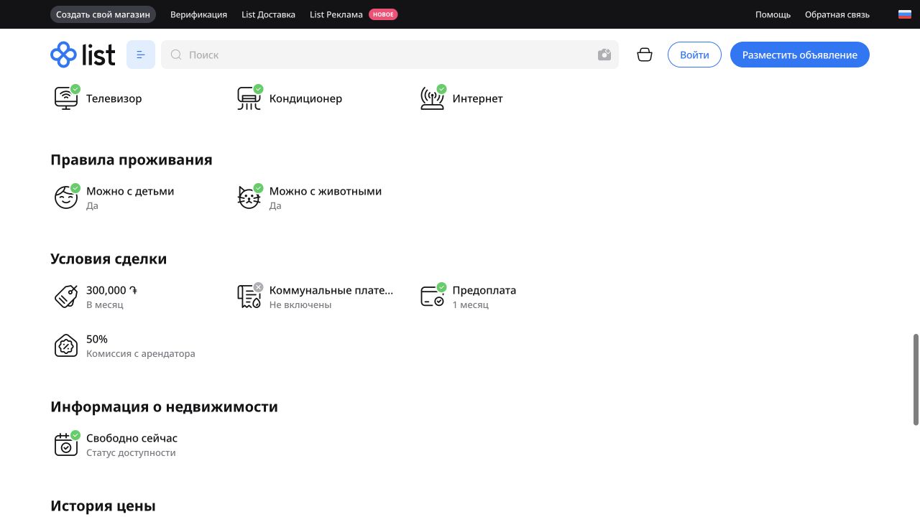Click the Свободно сейчас calendar icon
The width and height of the screenshot is (920, 517).
click(66, 444)
